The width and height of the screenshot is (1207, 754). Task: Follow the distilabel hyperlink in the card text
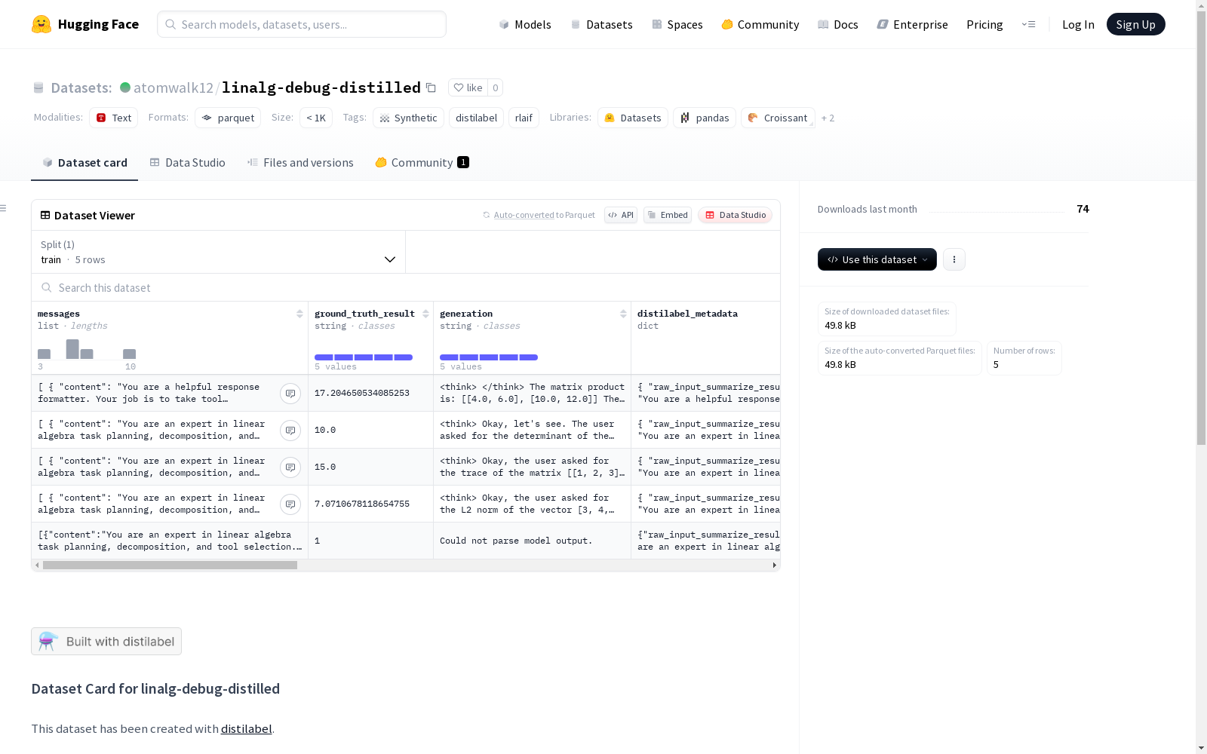point(246,729)
